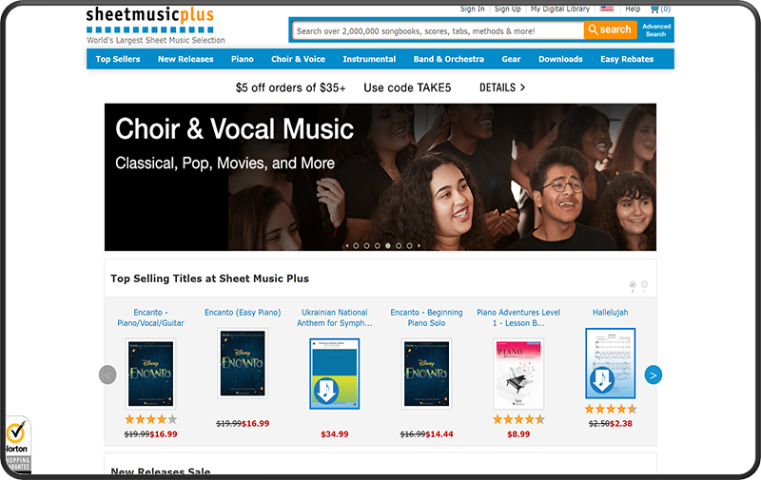Focus the sheet music search field
The width and height of the screenshot is (761, 480).
[x=438, y=30]
